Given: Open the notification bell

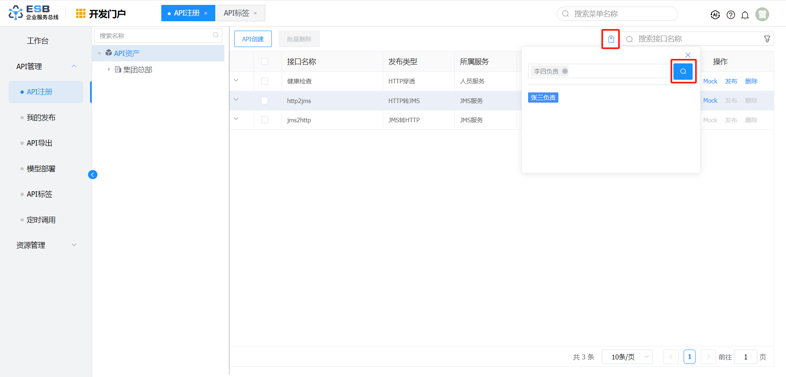Looking at the screenshot, I should click(745, 15).
